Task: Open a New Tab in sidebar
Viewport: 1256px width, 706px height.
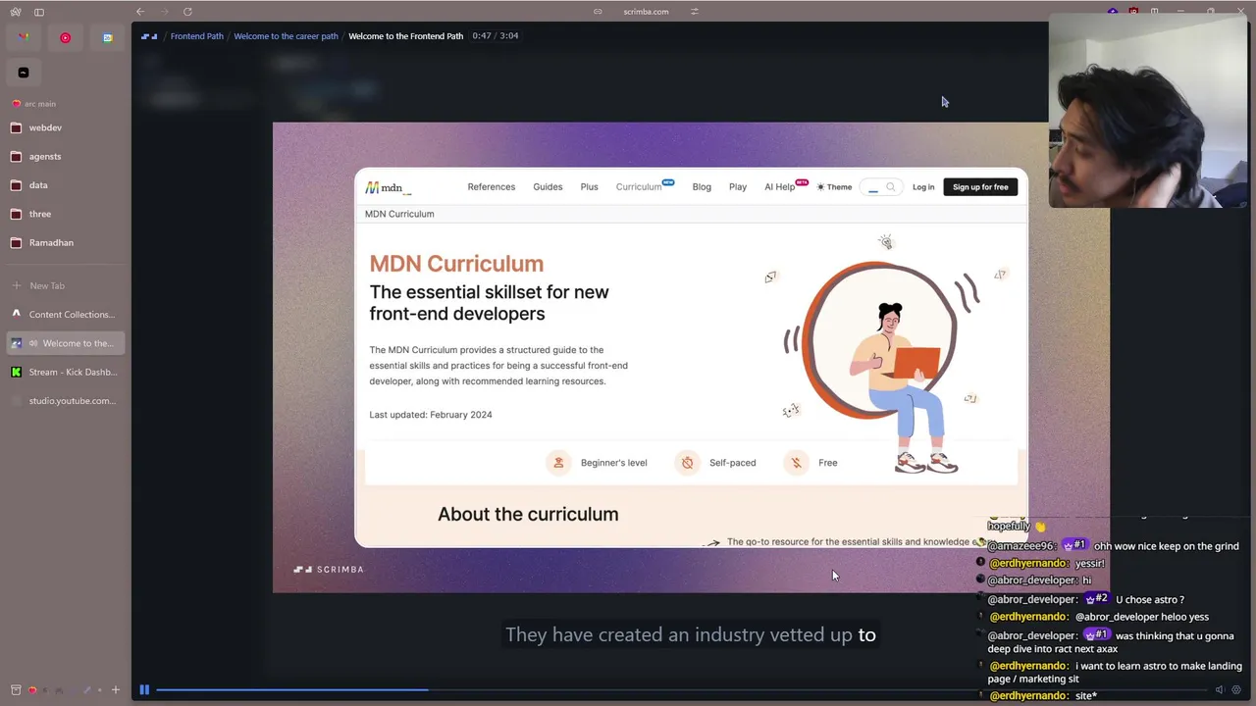Action: click(x=66, y=285)
